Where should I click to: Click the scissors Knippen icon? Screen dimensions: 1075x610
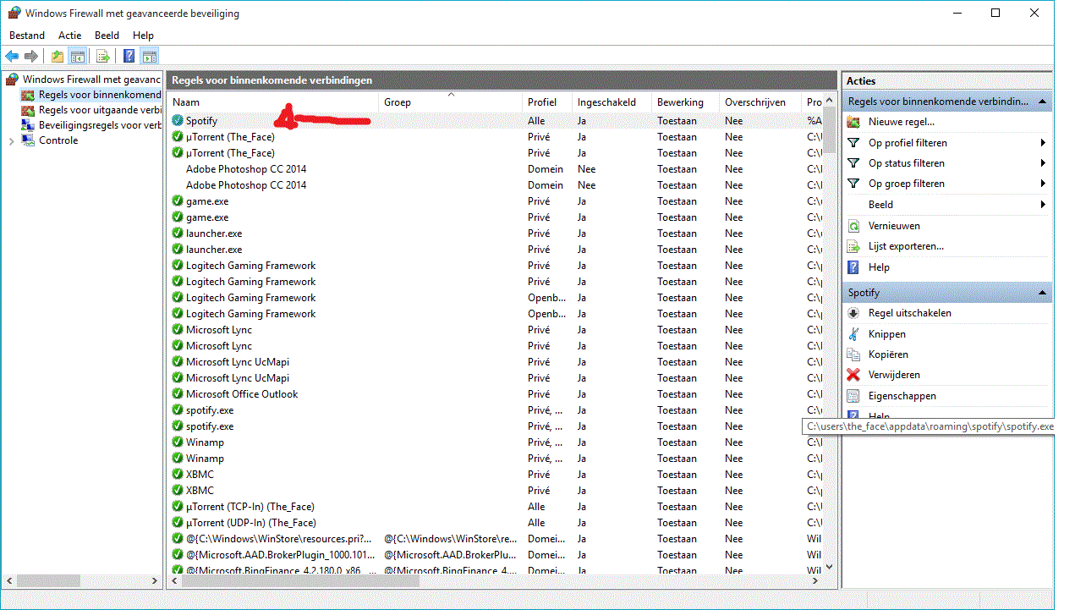853,333
